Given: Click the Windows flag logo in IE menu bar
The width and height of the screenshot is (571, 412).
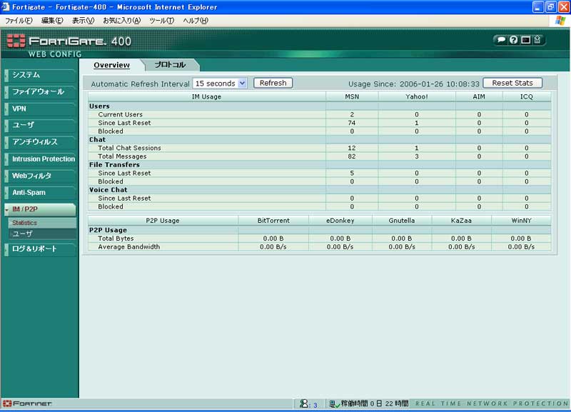Looking at the screenshot, I should pyautogui.click(x=560, y=21).
